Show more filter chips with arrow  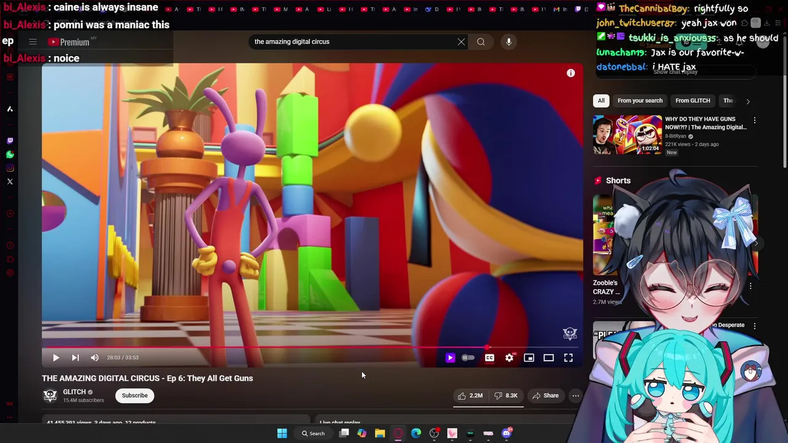(748, 101)
